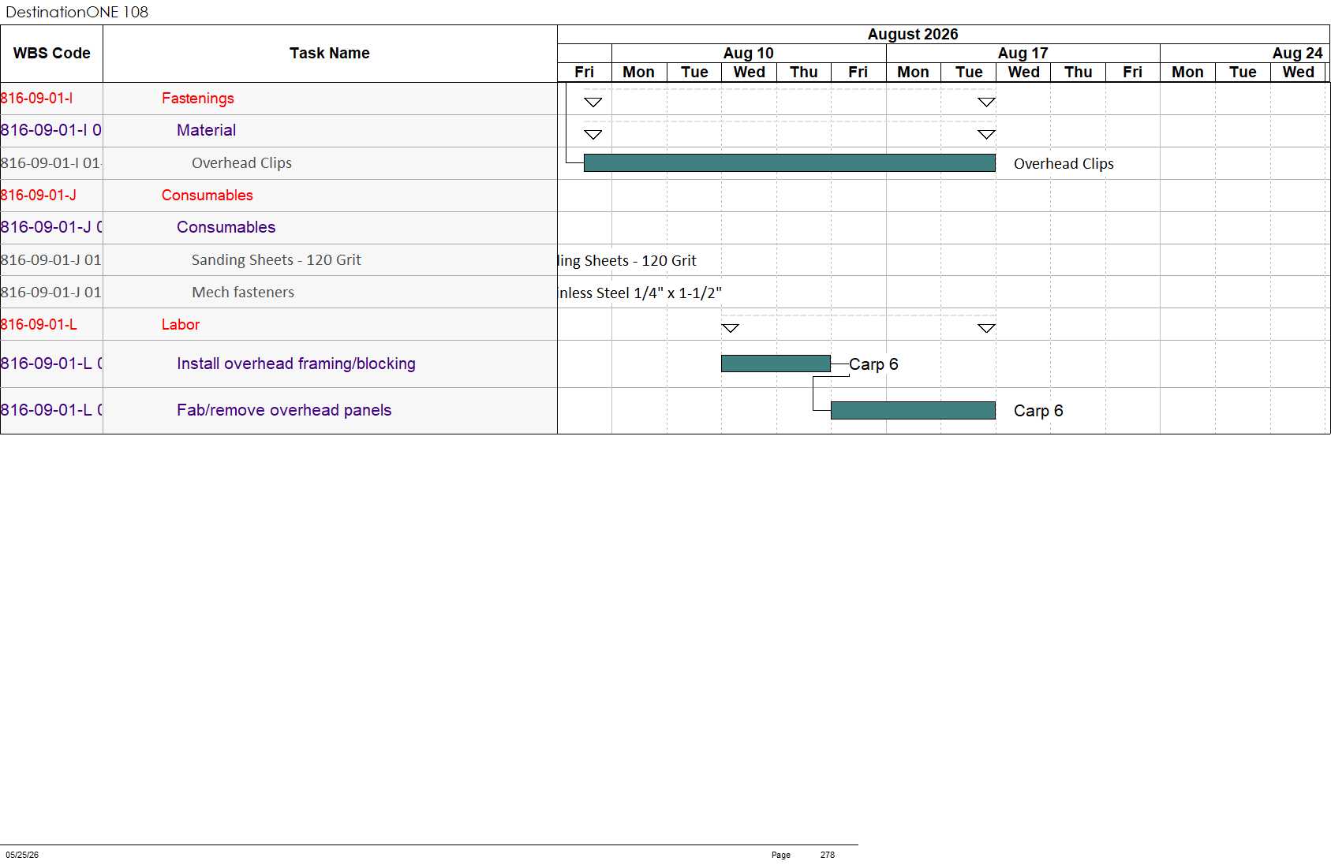Click Material summary start marker triangle

pos(593,135)
